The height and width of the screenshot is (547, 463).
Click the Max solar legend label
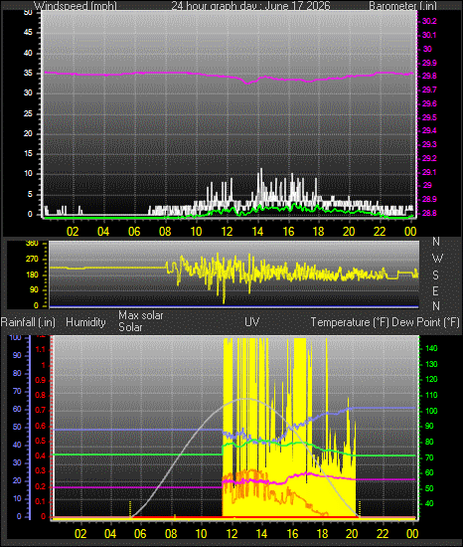tap(141, 315)
